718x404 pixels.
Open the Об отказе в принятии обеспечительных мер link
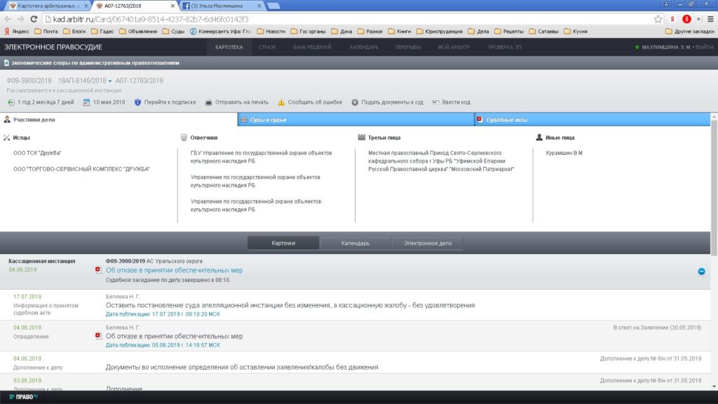coord(174,270)
